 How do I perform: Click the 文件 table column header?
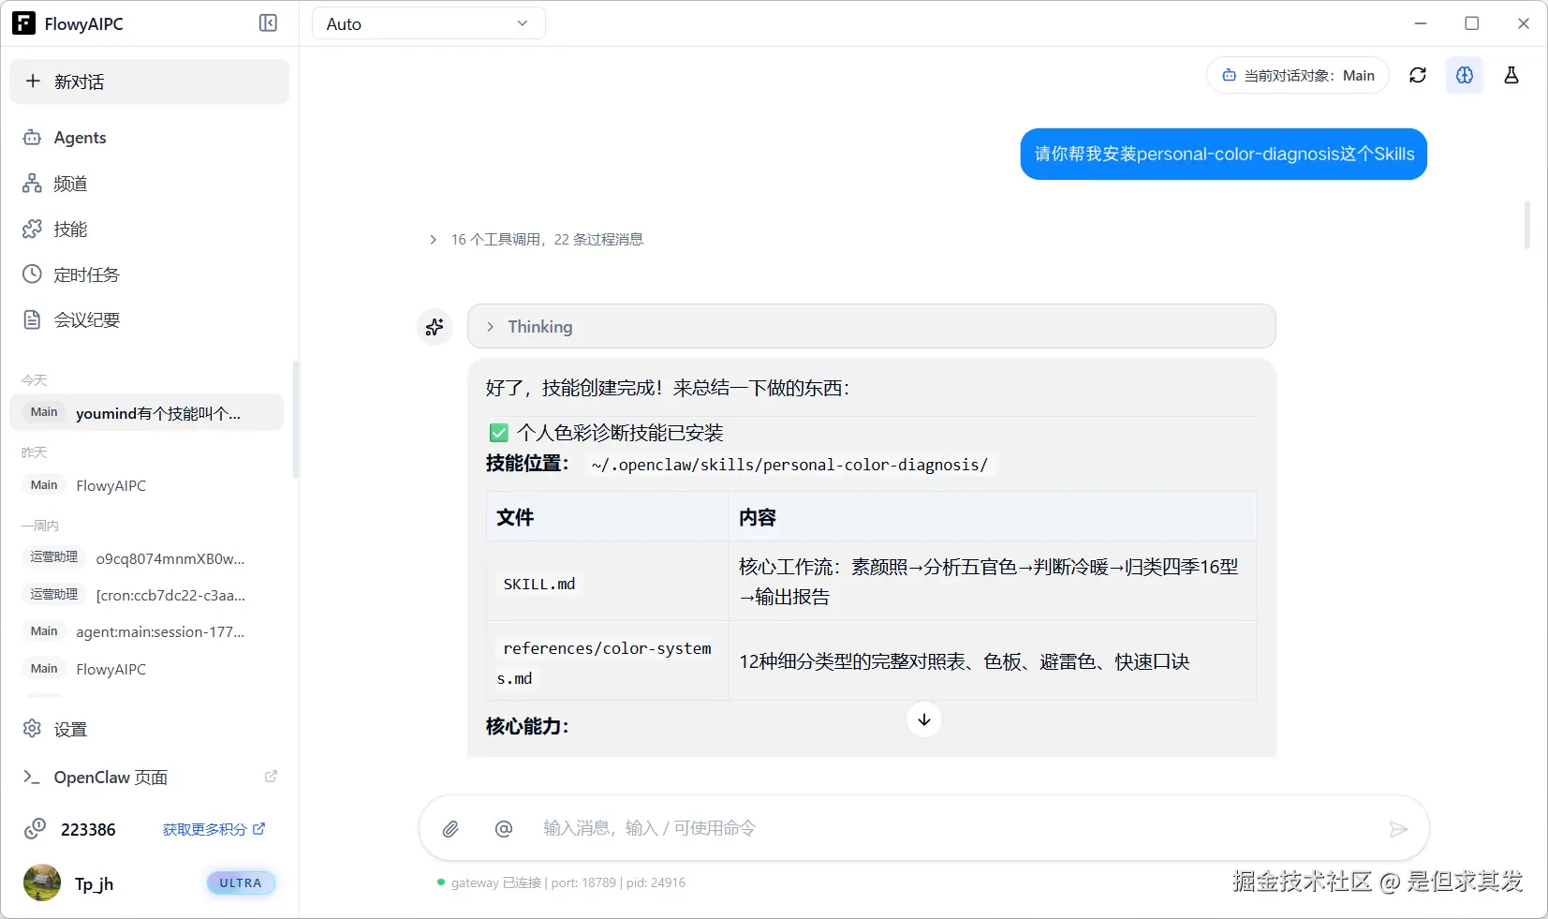608,517
